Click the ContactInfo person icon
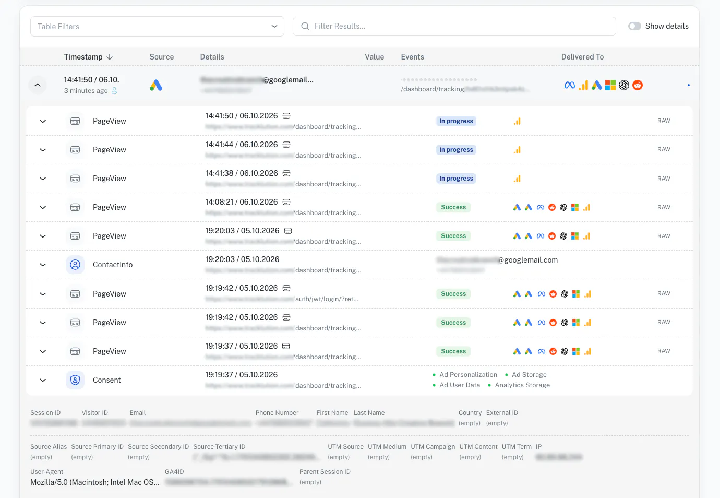This screenshot has width=720, height=498. coord(75,265)
